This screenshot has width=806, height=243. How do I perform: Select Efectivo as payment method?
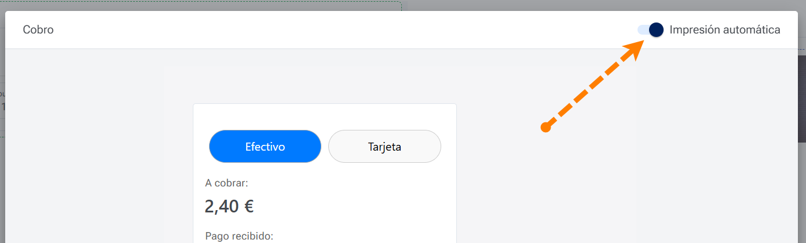tap(265, 147)
